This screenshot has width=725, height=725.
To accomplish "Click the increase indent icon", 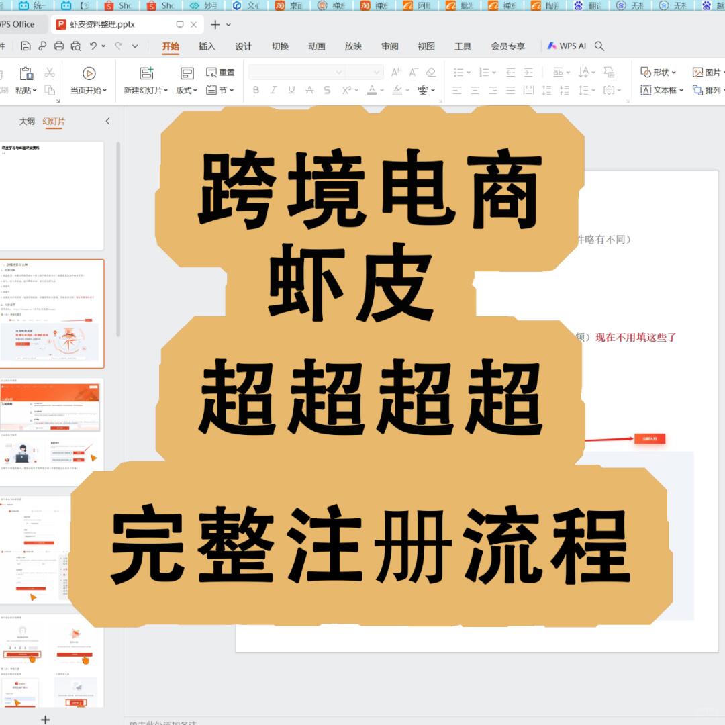I will click(528, 72).
